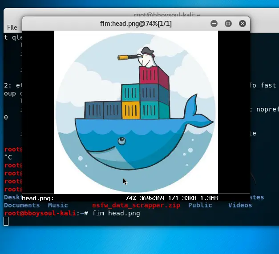Screen dimensions: 279x254
Task: Click the penguin with telescope in image
Action: click(x=139, y=57)
